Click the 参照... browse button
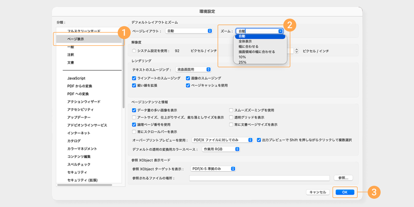The height and width of the screenshot is (207, 414). coord(343,178)
